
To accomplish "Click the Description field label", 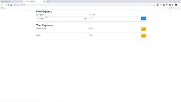I will (40, 15).
